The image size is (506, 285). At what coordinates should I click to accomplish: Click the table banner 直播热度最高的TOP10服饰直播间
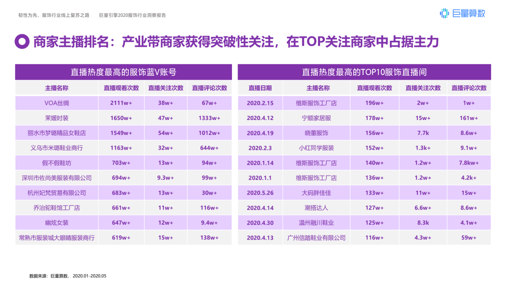364,72
